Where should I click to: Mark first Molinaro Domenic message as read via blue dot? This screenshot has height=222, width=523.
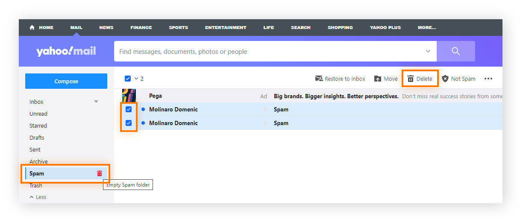pyautogui.click(x=143, y=109)
